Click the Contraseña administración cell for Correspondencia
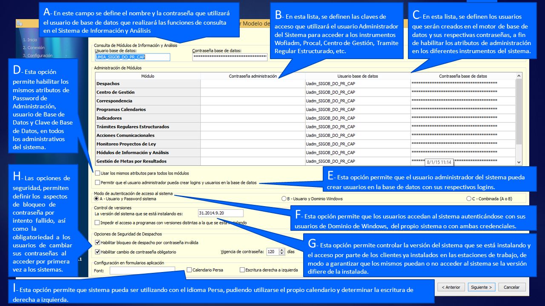The width and height of the screenshot is (545, 306). [x=253, y=101]
